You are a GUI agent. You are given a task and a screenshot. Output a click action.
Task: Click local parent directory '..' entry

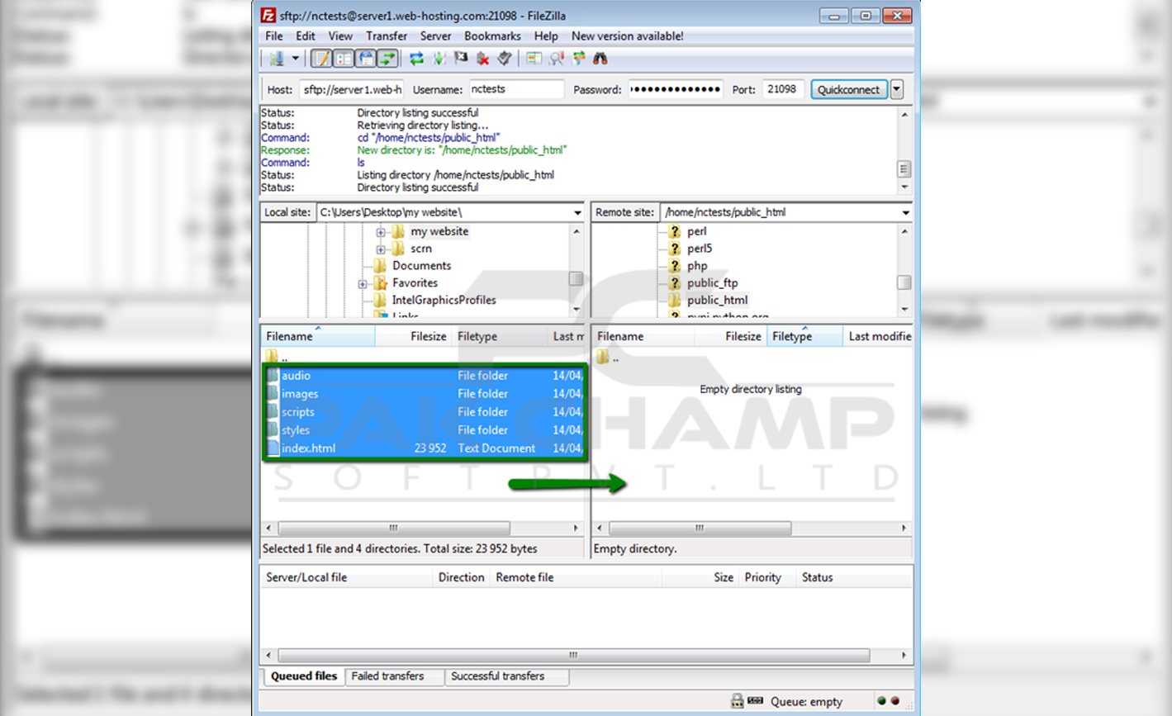tap(278, 358)
